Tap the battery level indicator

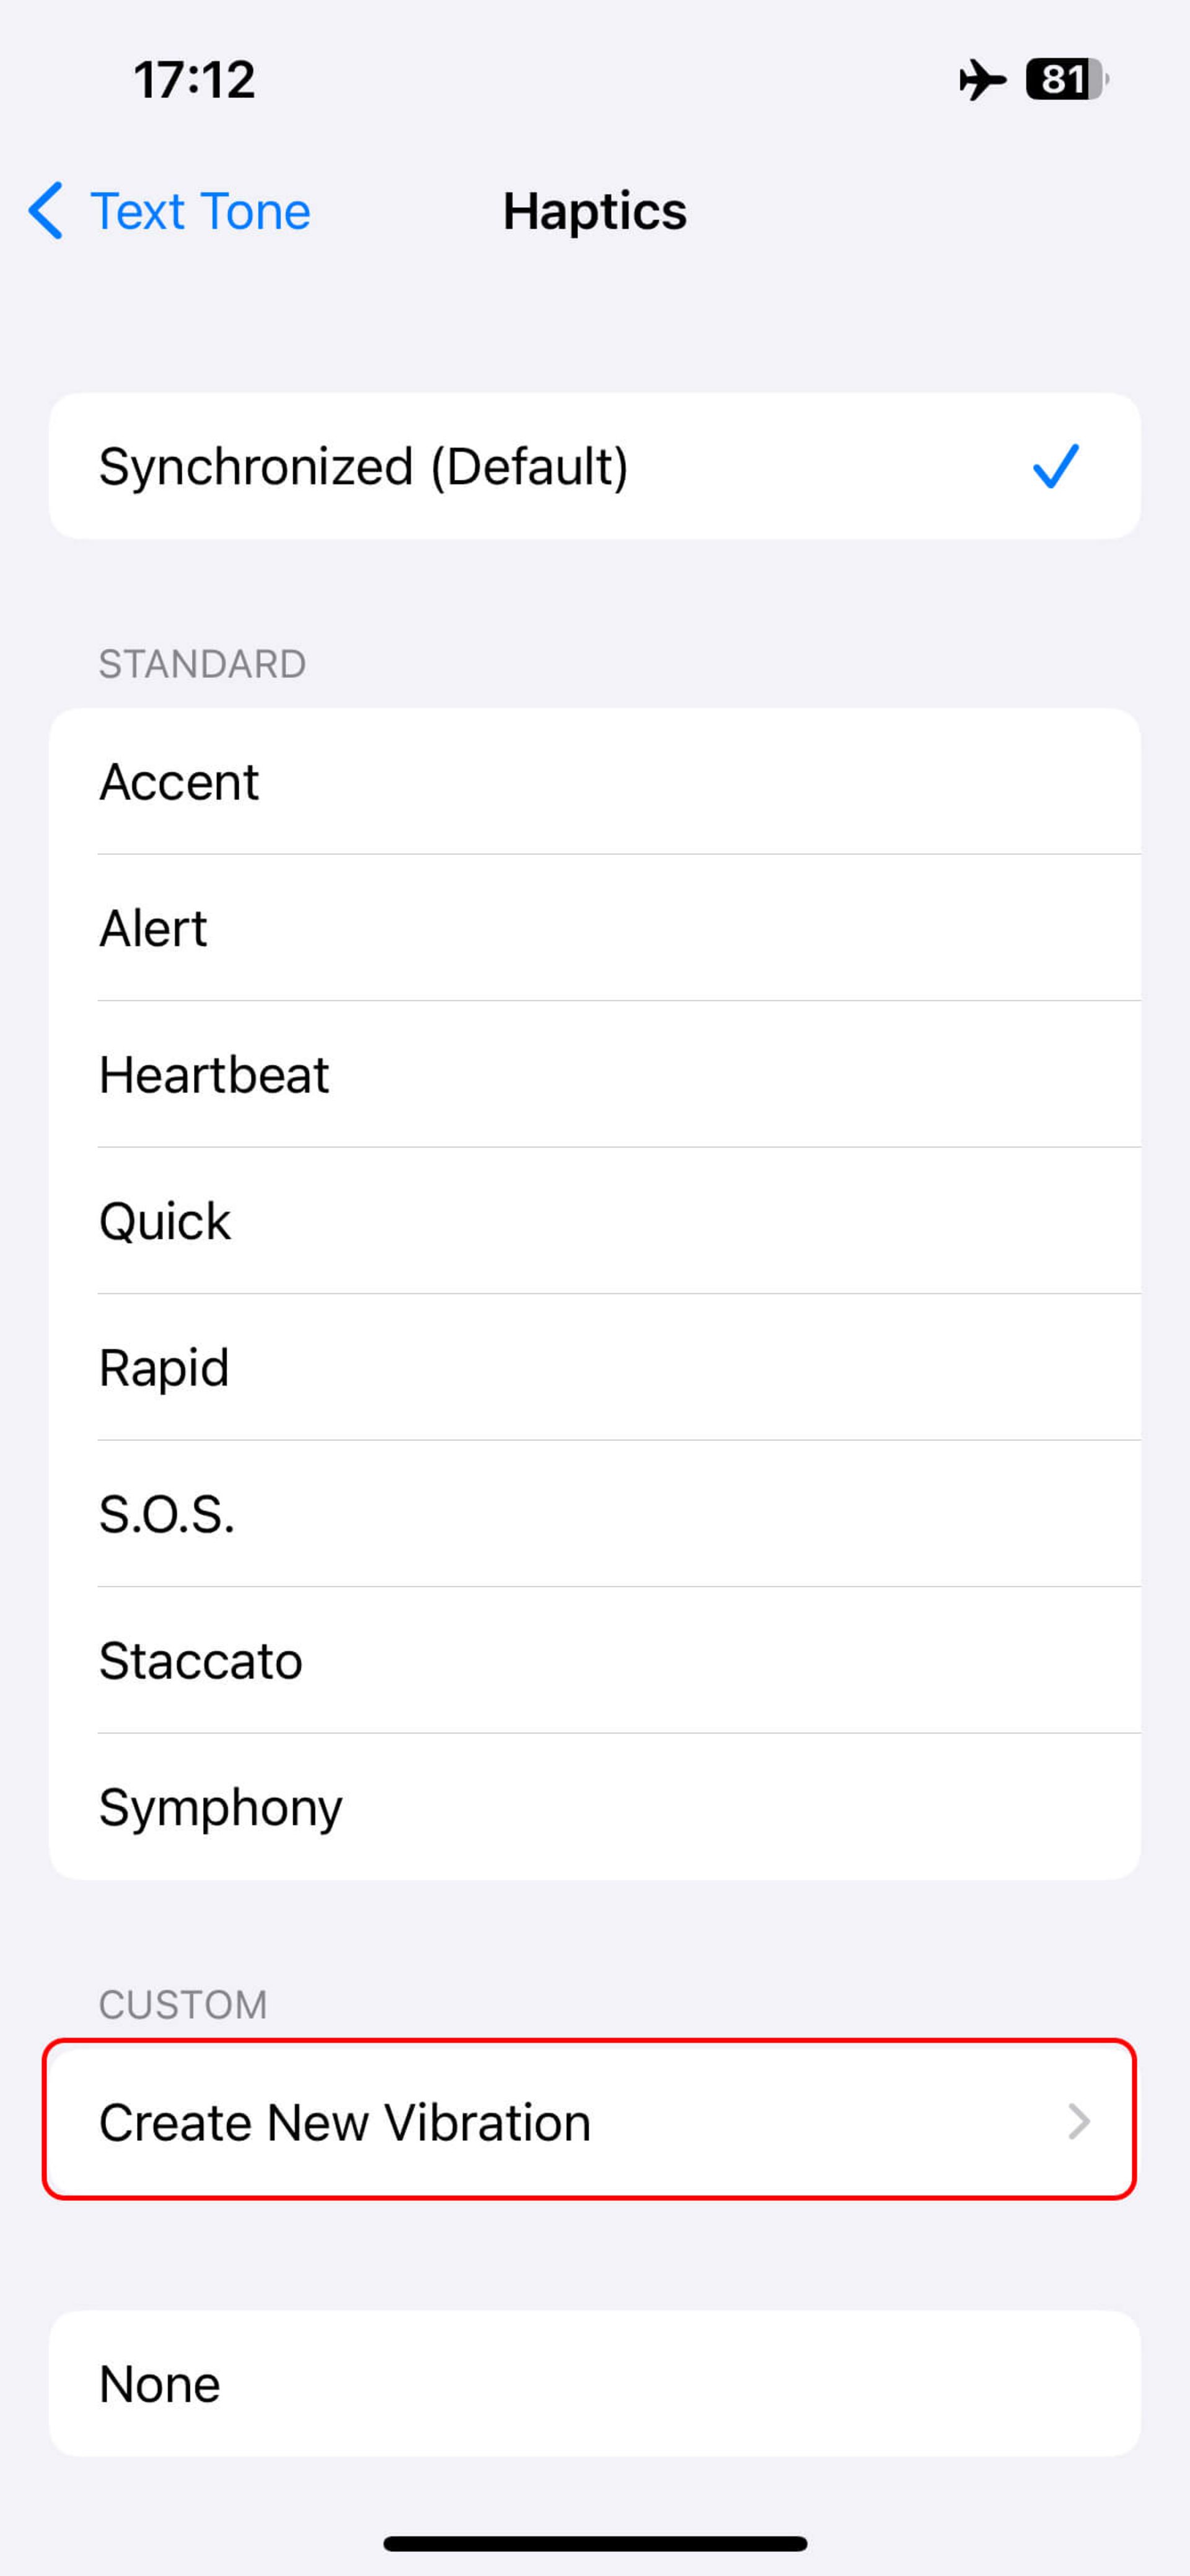[x=1067, y=80]
